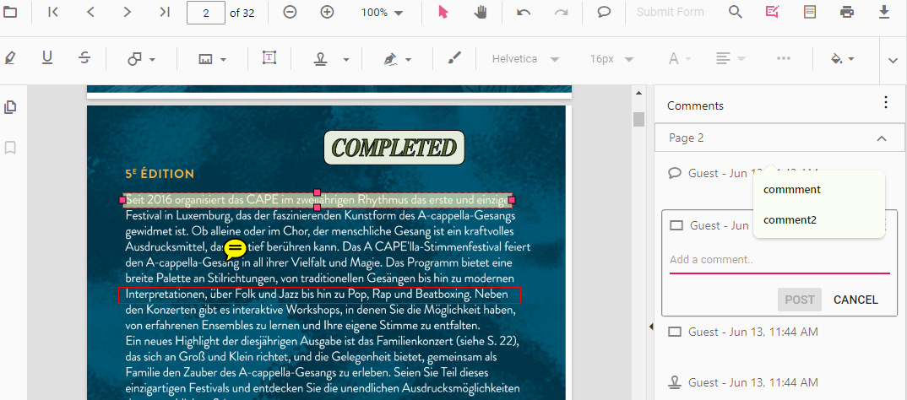Choose the 'commment' status option
The height and width of the screenshot is (400, 907).
click(x=792, y=190)
